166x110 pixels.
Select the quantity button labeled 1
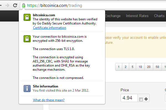[119, 67]
